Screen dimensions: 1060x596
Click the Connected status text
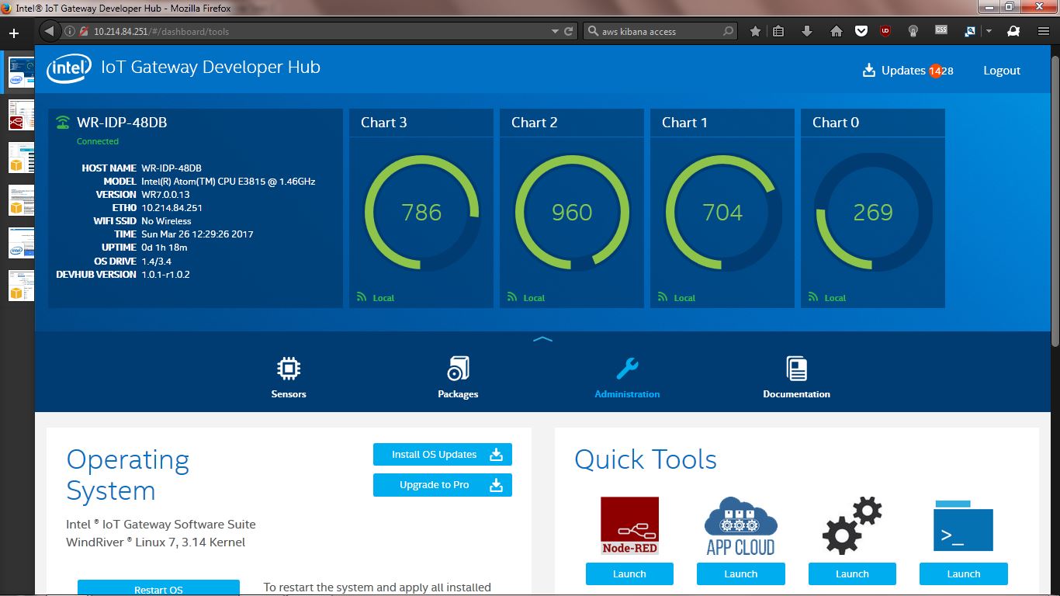click(x=98, y=141)
